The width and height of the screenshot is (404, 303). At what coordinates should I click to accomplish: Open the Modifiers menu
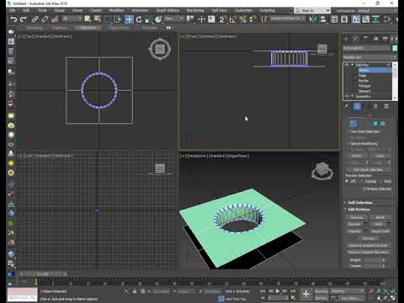[x=116, y=10]
